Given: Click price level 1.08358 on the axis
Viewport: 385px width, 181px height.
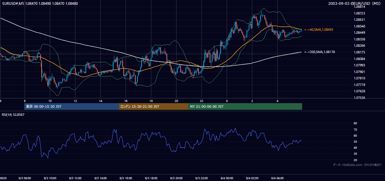Looking at the screenshot, I should [x=359, y=39].
